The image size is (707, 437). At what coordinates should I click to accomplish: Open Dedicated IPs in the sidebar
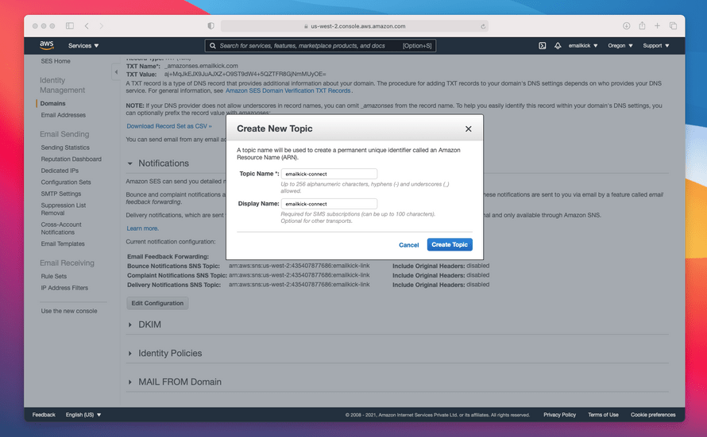point(60,171)
